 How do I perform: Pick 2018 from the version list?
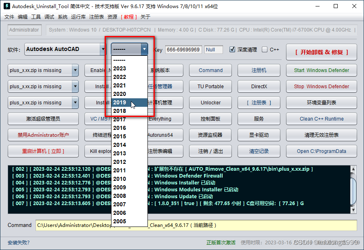click(x=129, y=111)
